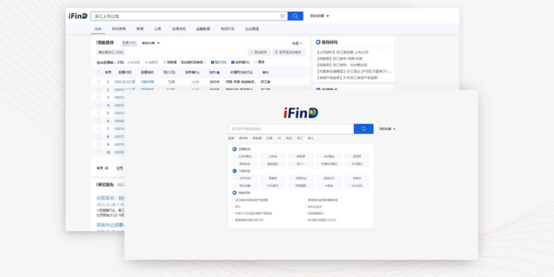The width and height of the screenshot is (554, 277).
Task: Click the front page search input field
Action: [291, 129]
